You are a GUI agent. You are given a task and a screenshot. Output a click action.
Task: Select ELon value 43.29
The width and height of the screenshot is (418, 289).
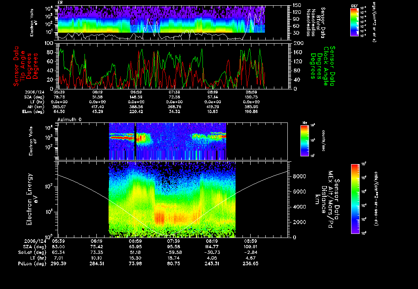click(x=98, y=112)
